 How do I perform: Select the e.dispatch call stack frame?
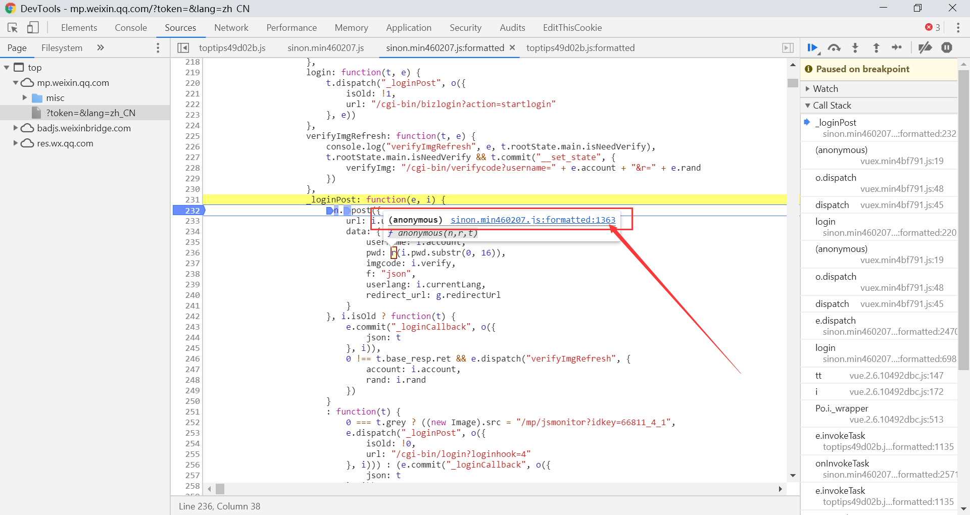[x=880, y=326]
